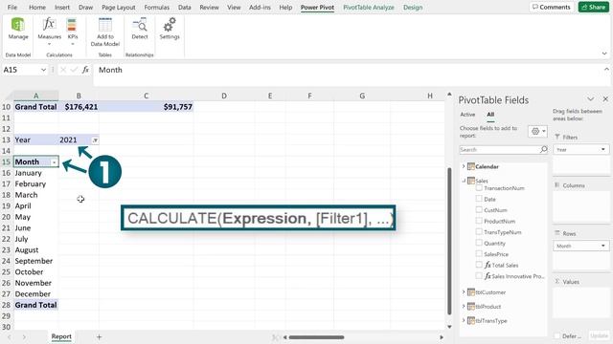Click the tblTransType table icon
The height and width of the screenshot is (344, 613).
[471, 321]
